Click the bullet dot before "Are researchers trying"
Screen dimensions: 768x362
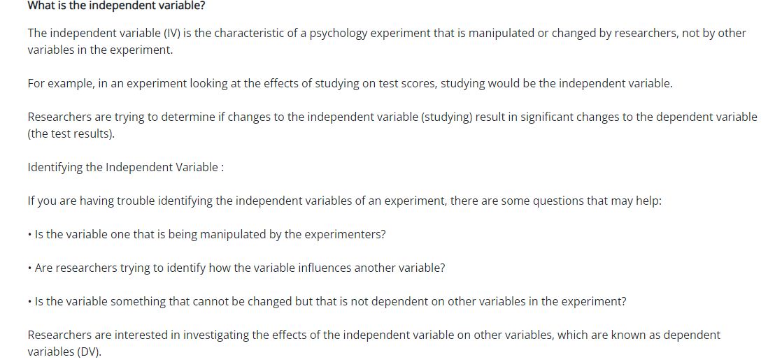30,268
